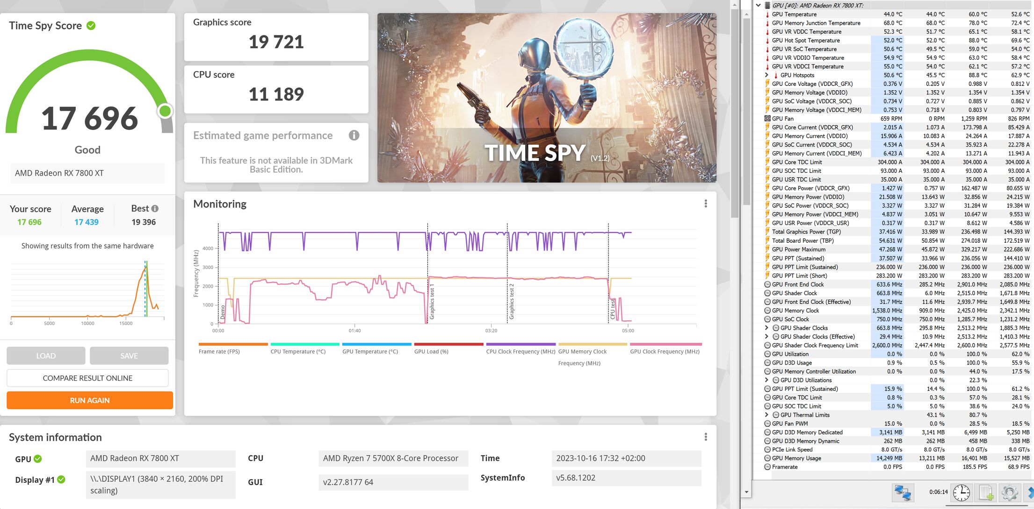Click the icon beside PCIe Link Speed
1034x509 pixels.
pos(767,450)
